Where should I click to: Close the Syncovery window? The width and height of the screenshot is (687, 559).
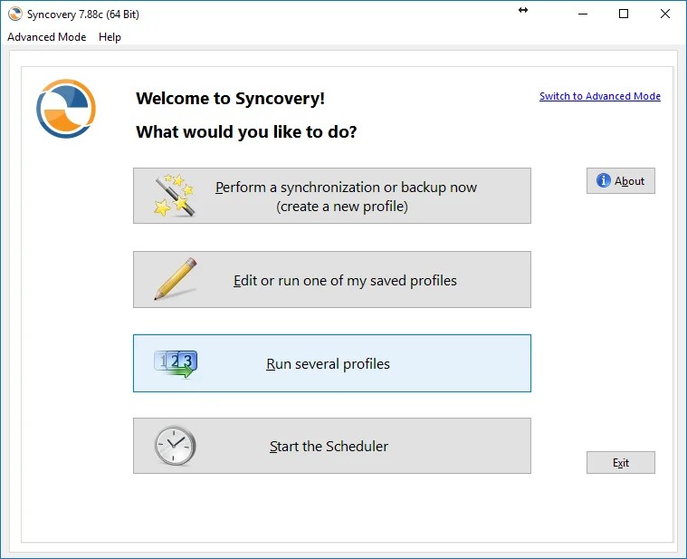click(x=664, y=14)
